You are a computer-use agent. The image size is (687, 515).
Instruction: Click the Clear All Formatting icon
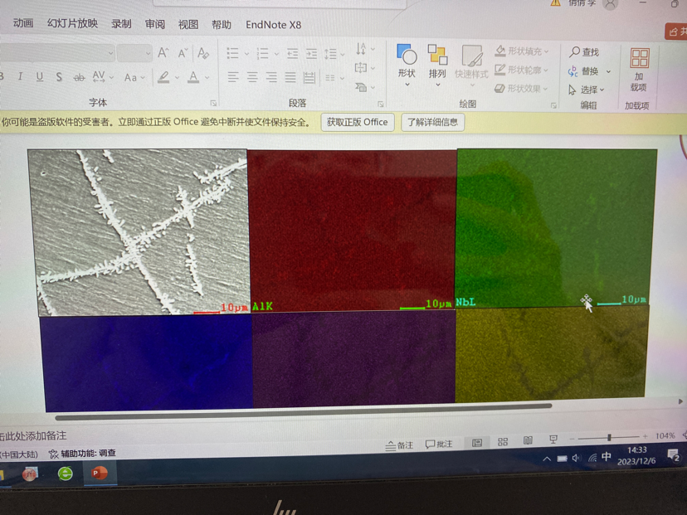click(x=203, y=53)
